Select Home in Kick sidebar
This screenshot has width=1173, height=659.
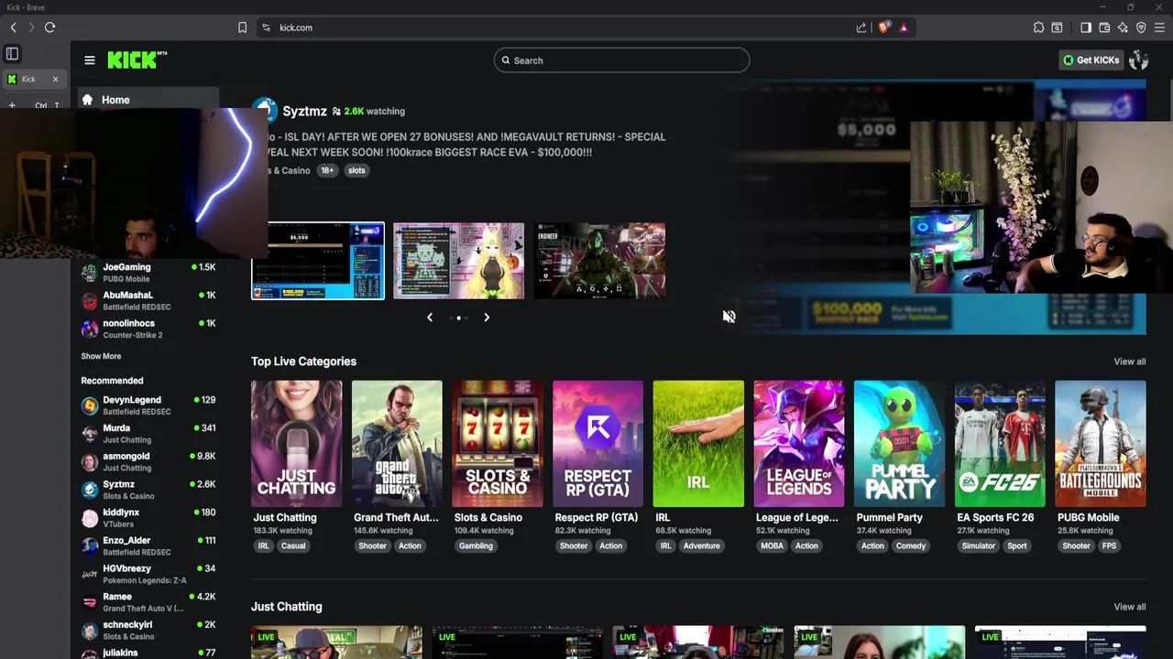pyautogui.click(x=148, y=100)
